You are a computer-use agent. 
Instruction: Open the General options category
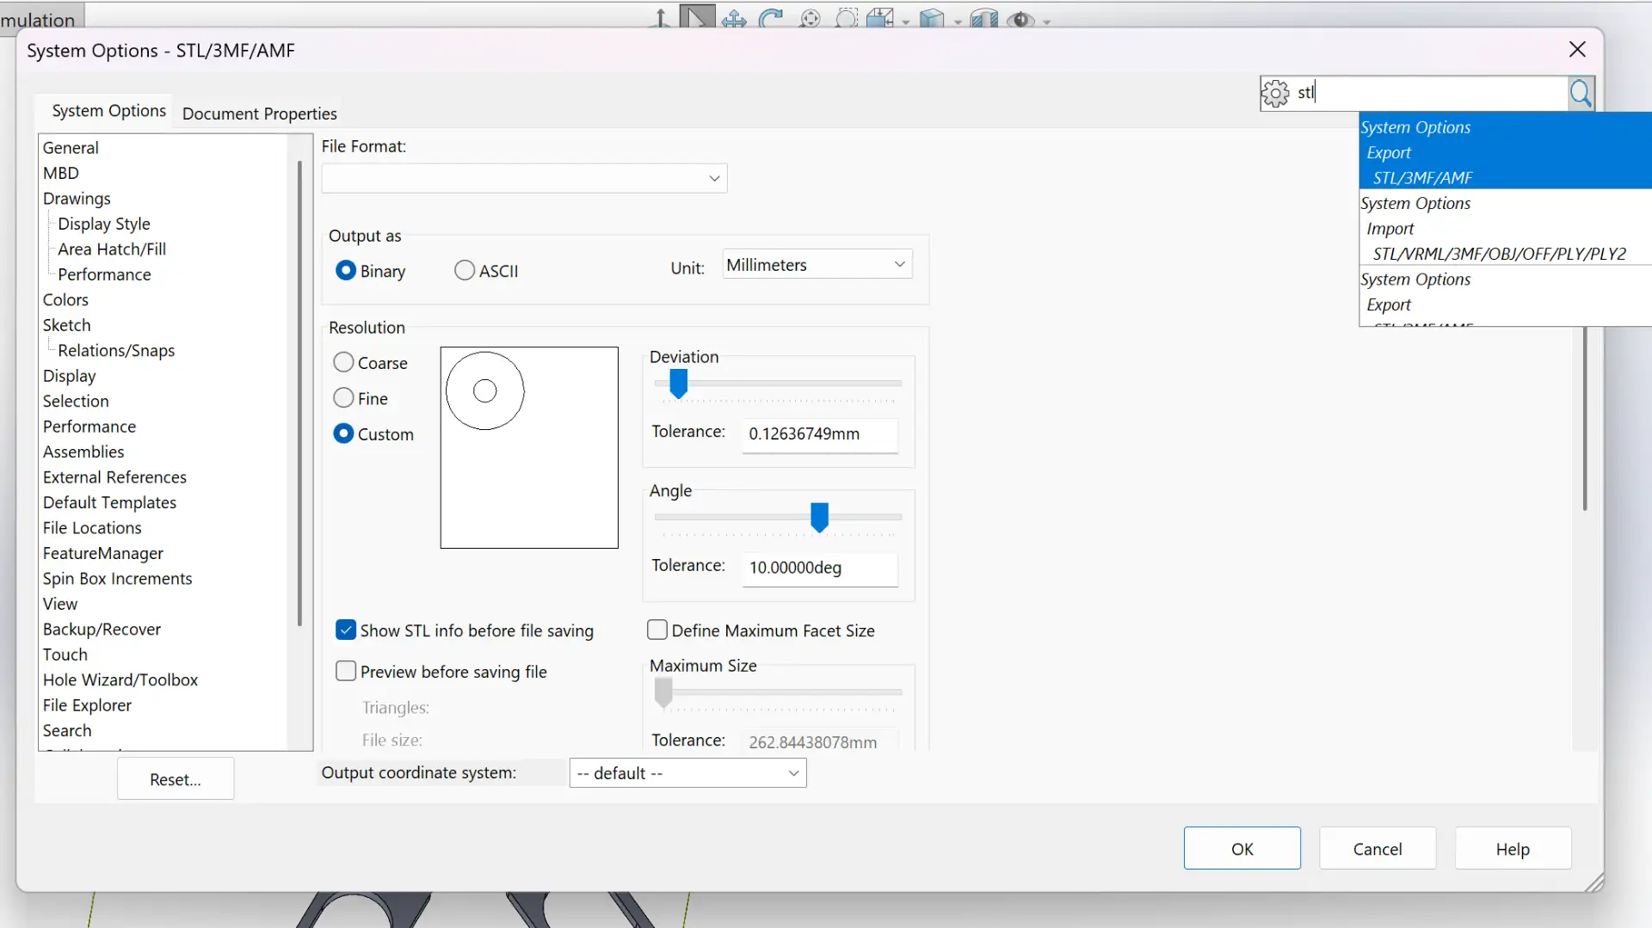tap(71, 148)
